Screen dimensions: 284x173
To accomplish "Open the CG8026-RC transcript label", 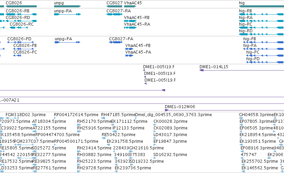I will (22, 24).
